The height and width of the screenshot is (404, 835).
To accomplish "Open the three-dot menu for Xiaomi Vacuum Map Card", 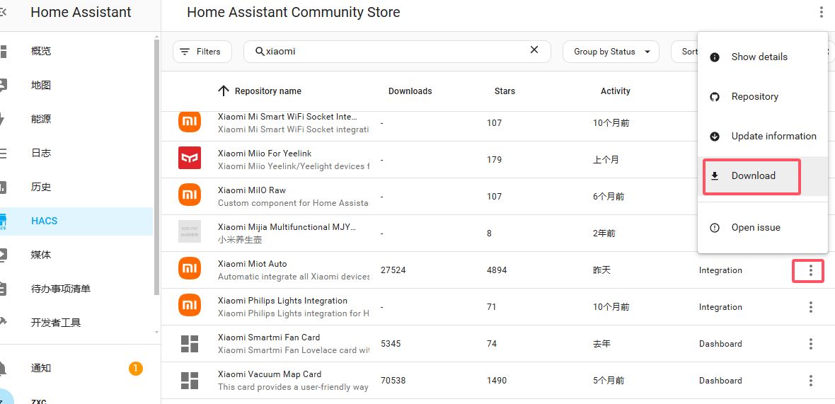I will click(810, 381).
